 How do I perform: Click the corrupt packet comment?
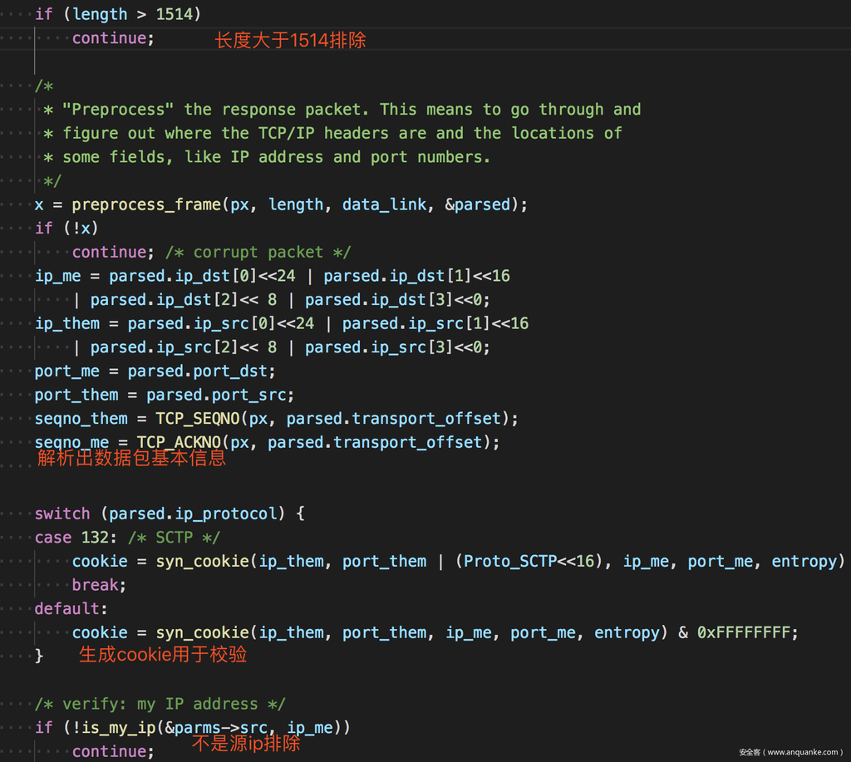[258, 252]
